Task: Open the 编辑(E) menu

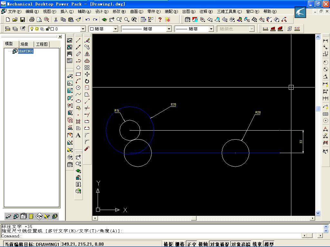Action: coord(32,12)
